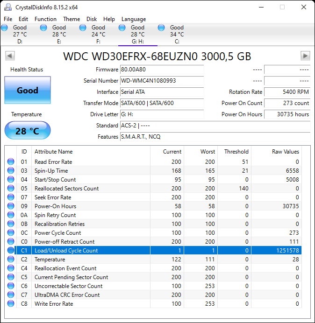Screen dimensions: 315x323
Task: Select disk G: H: status orb
Action: [122, 28]
